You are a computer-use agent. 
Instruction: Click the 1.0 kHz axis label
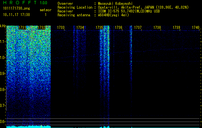(3, 58)
